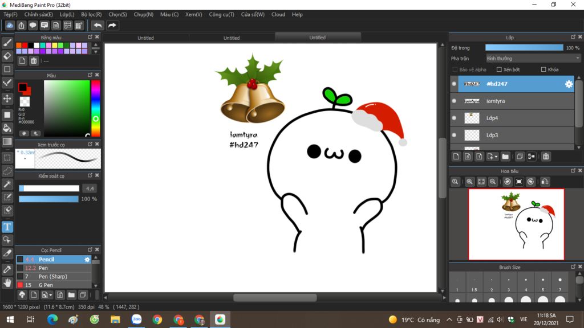Pick the Move tool
Image resolution: width=584 pixels, height=328 pixels.
pyautogui.click(x=7, y=99)
